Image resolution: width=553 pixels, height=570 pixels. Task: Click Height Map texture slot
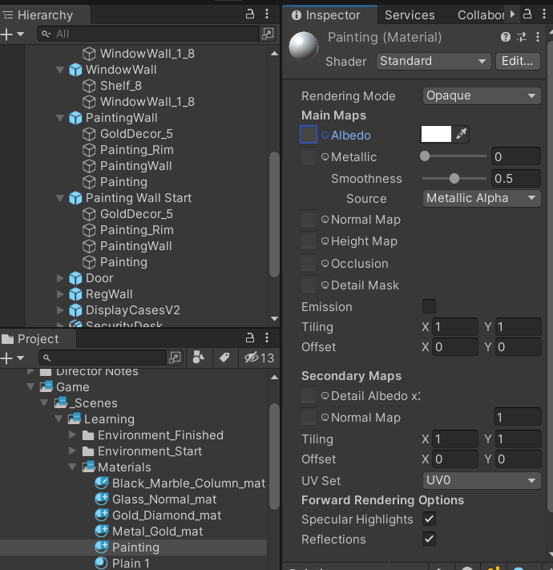309,241
